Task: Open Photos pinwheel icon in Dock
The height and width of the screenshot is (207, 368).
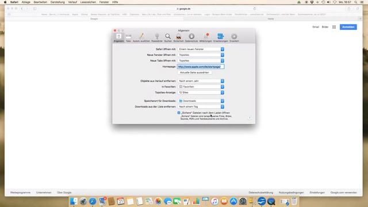Action: coord(159,201)
